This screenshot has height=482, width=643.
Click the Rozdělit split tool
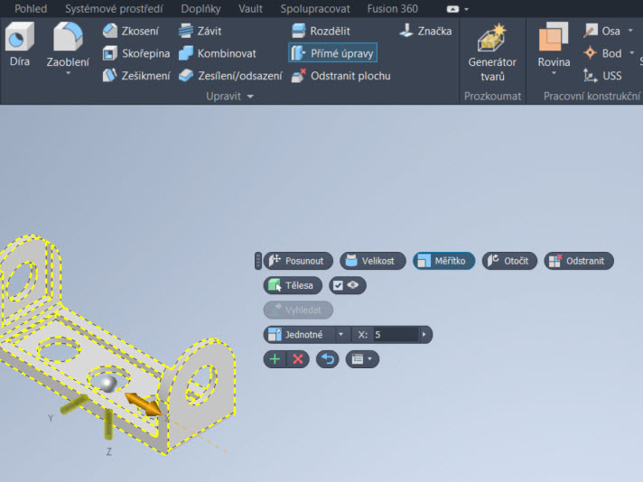click(x=321, y=31)
